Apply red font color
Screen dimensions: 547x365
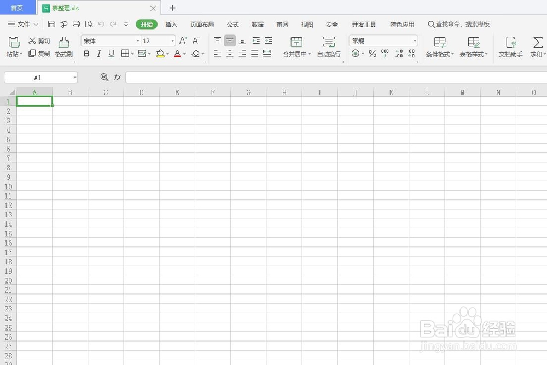(x=177, y=54)
